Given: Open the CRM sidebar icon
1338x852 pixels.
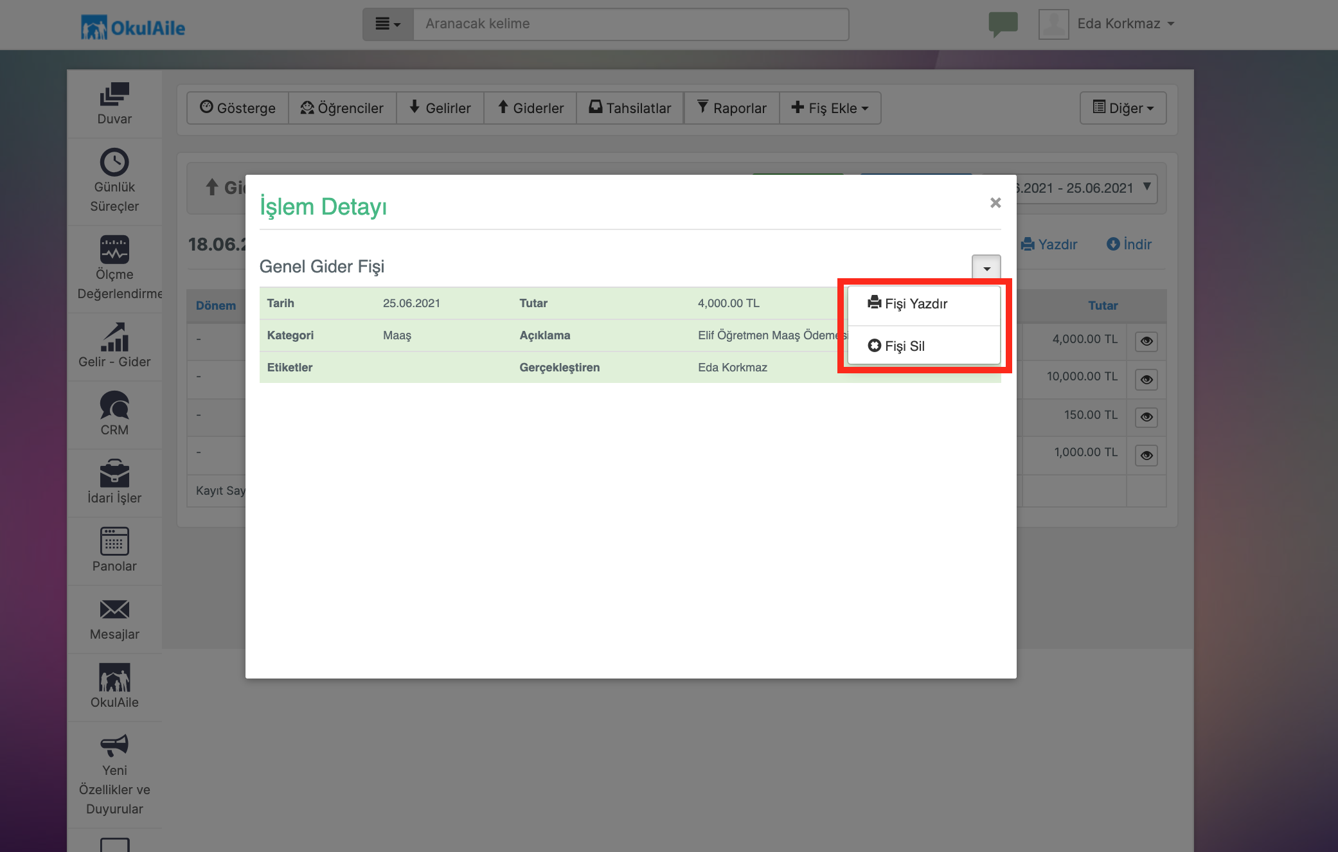Looking at the screenshot, I should coord(114,405).
